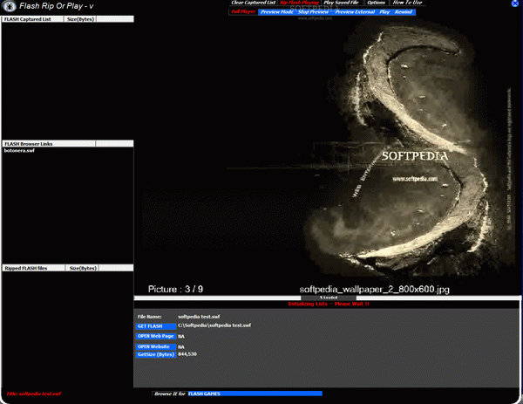The image size is (523, 404).
Task: Click the Browse It for label
Action: point(170,394)
